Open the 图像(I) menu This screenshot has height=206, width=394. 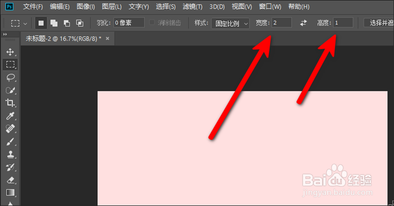[85, 7]
